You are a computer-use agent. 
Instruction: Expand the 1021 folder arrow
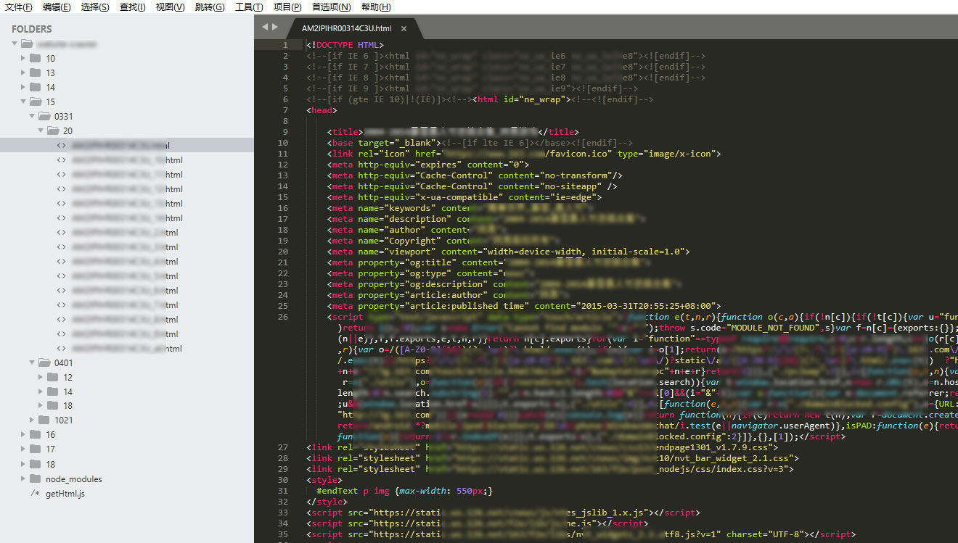[32, 420]
